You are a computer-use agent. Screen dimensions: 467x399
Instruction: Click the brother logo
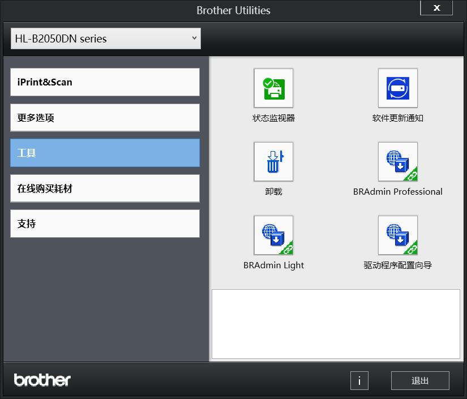42,380
